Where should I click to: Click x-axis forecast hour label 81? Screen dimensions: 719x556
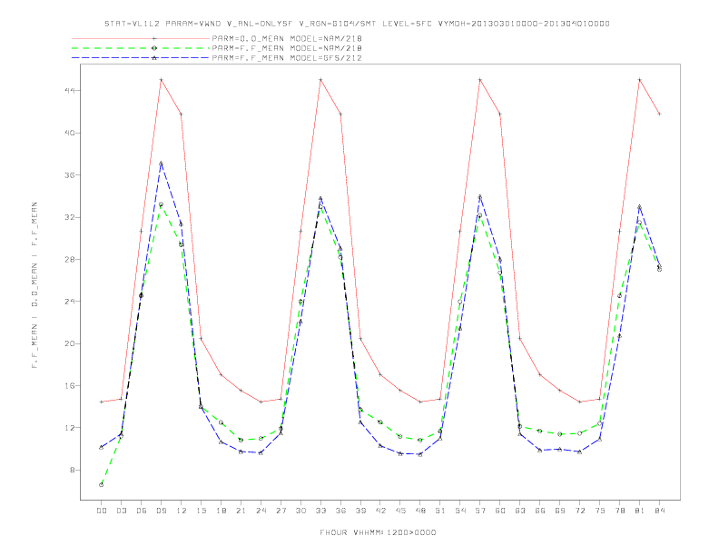pos(639,511)
